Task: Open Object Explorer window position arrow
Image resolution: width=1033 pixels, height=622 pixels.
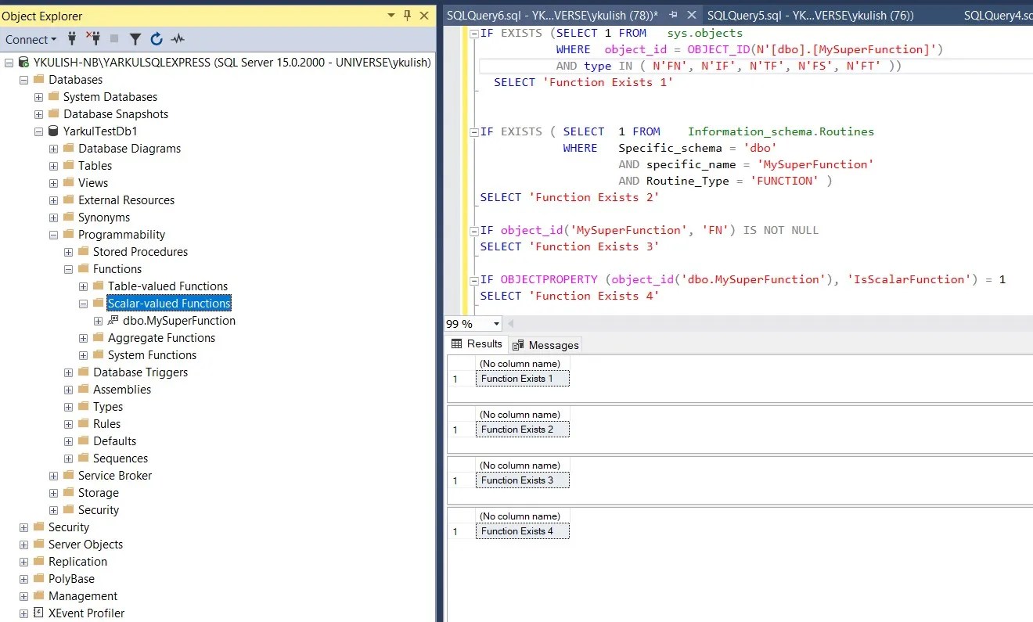Action: pos(391,15)
